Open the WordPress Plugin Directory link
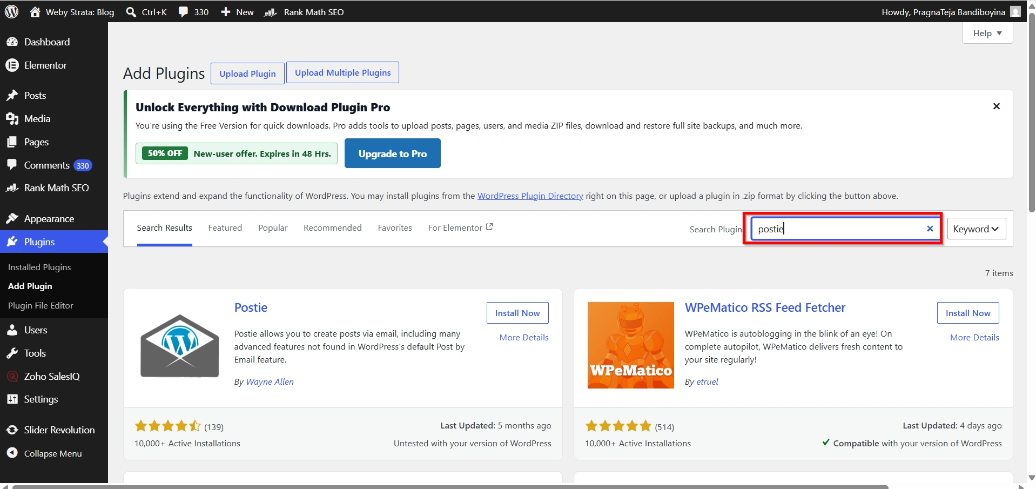This screenshot has width=1036, height=489. (530, 196)
